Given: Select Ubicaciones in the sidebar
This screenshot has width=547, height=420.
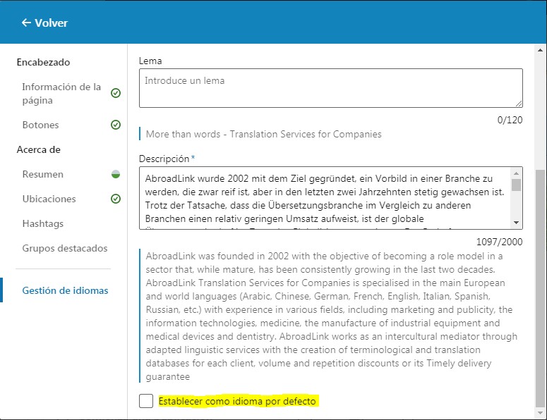Looking at the screenshot, I should (x=49, y=199).
